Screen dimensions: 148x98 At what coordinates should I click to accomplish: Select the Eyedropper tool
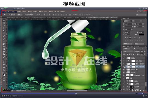click(4, 33)
